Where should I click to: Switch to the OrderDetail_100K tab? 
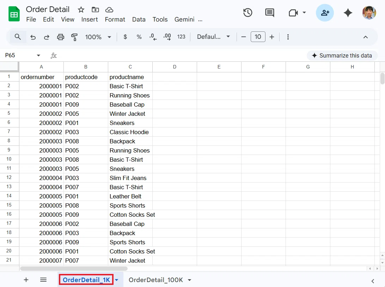point(156,280)
